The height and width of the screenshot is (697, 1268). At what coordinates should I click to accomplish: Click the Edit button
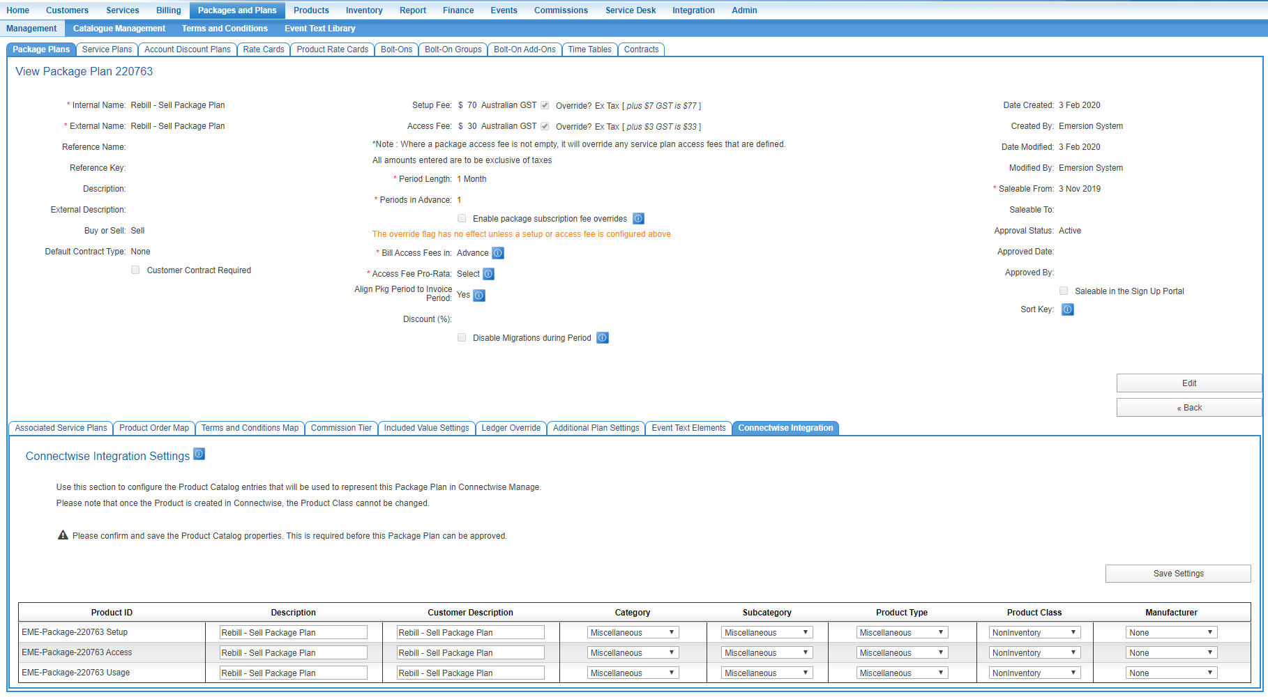tap(1188, 383)
